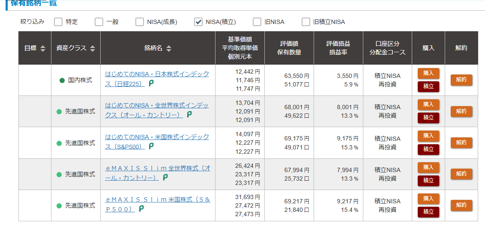
Task: Click 購入 for はじめてのNISA 米国株式 S&P500 row
Action: pyautogui.click(x=428, y=136)
